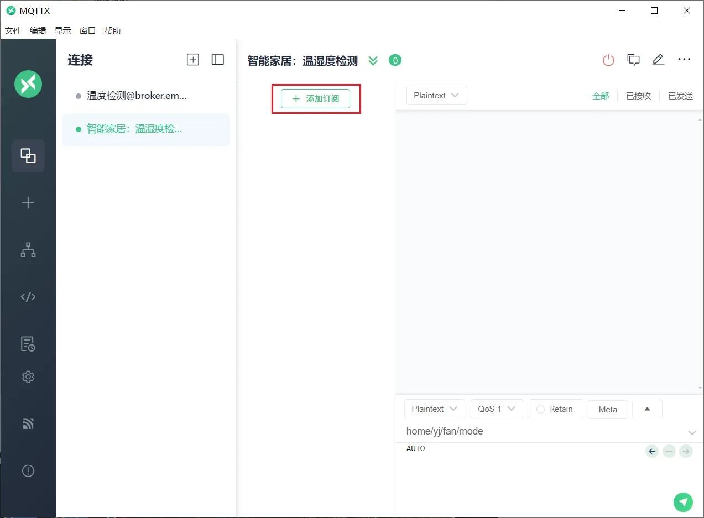Switch to the 已接收 messages tab
The height and width of the screenshot is (518, 704).
coord(638,95)
